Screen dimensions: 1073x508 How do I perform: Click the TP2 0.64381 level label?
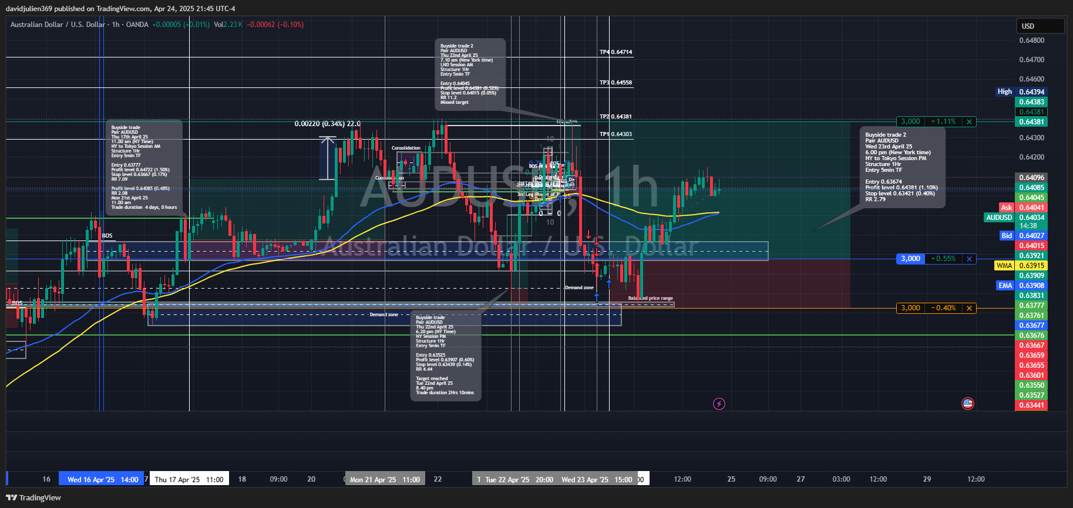tap(615, 117)
